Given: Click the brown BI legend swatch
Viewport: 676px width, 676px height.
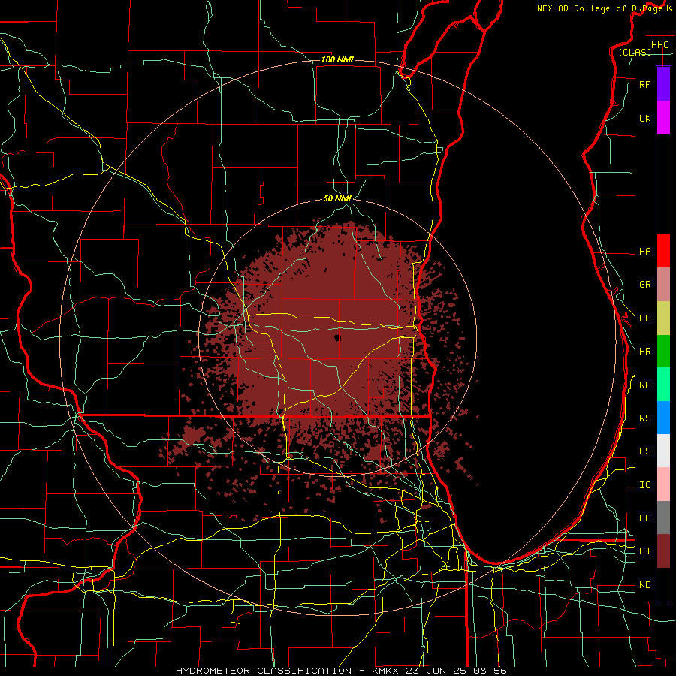Looking at the screenshot, I should click(x=663, y=551).
